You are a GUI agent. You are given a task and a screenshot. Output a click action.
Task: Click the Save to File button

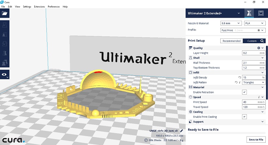coord(256,139)
